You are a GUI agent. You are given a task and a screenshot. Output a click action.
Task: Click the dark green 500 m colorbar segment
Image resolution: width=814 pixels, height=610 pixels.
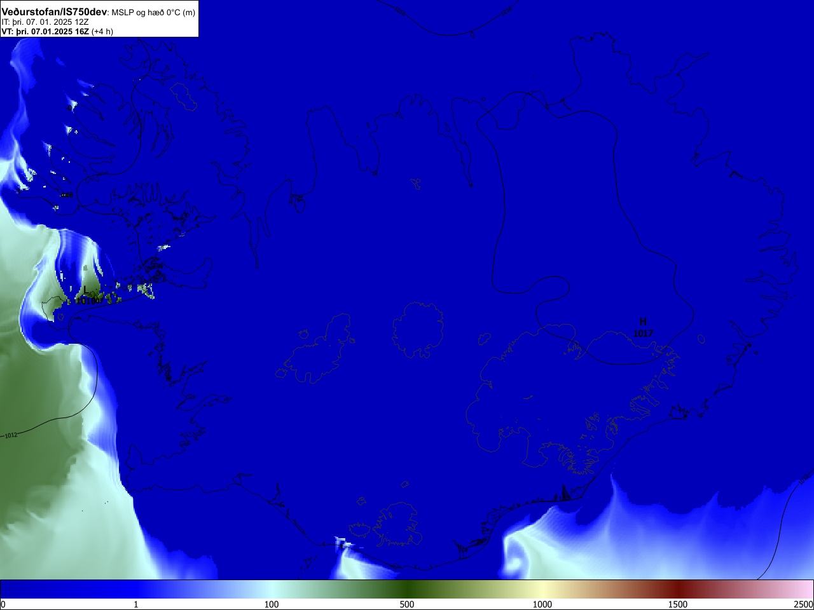click(x=407, y=588)
